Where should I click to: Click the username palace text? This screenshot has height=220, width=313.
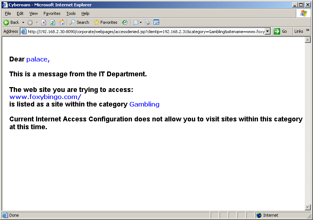pyautogui.click(x=38, y=59)
